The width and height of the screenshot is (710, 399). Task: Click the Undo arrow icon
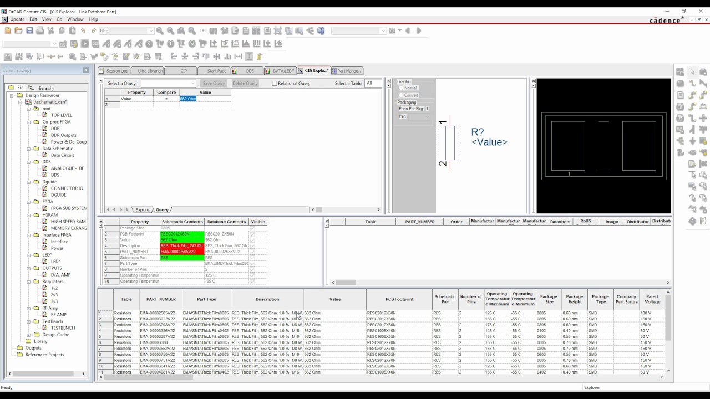point(83,31)
